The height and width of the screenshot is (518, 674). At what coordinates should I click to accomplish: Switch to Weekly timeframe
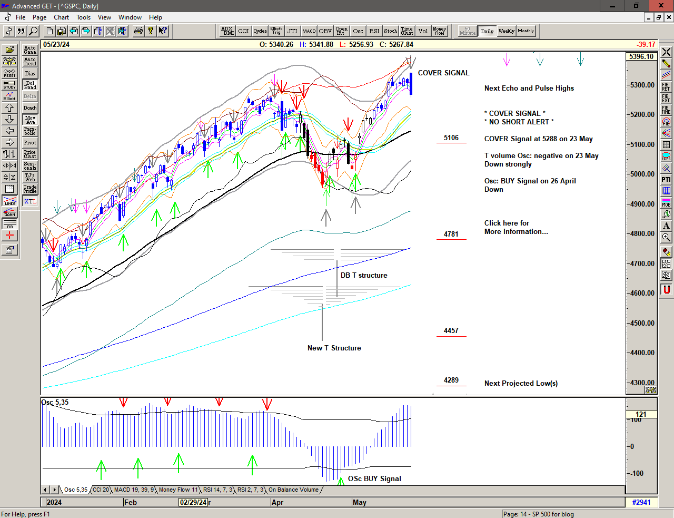click(506, 31)
